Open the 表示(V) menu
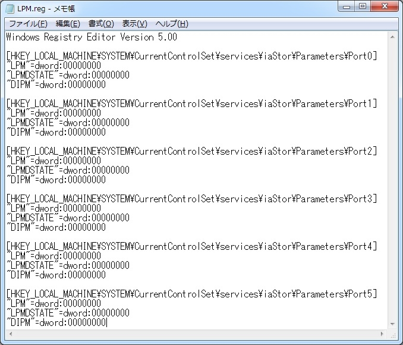Screen dimensions: 403x345 click(x=134, y=24)
